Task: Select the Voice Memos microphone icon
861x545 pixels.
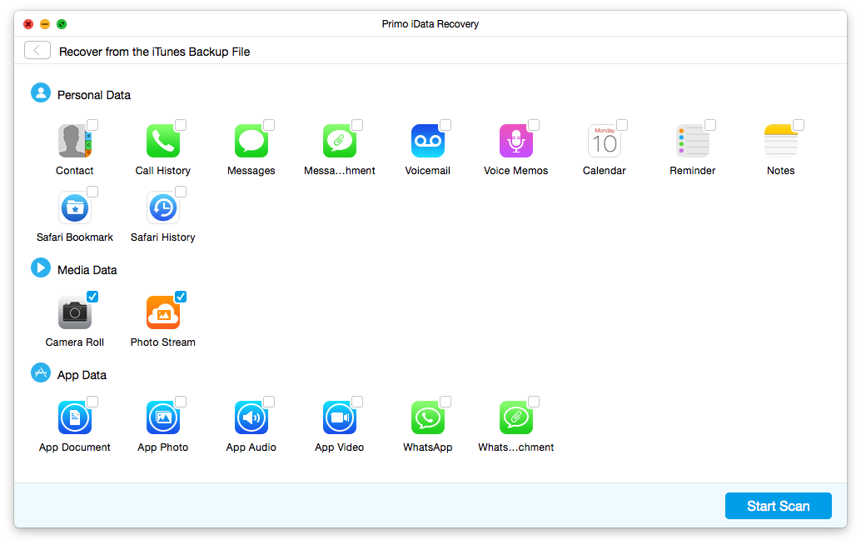Action: pos(516,141)
